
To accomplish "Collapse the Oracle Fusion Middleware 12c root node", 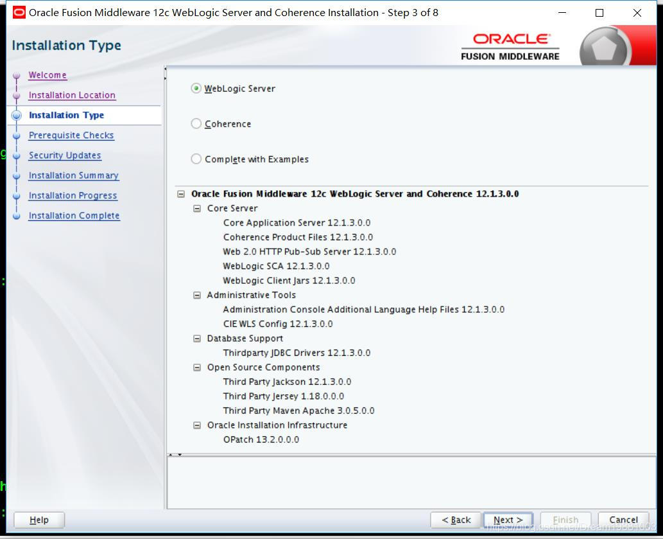I will point(181,194).
